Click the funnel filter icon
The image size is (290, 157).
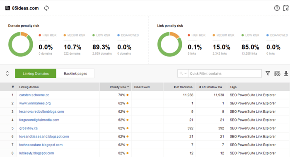coord(268,73)
